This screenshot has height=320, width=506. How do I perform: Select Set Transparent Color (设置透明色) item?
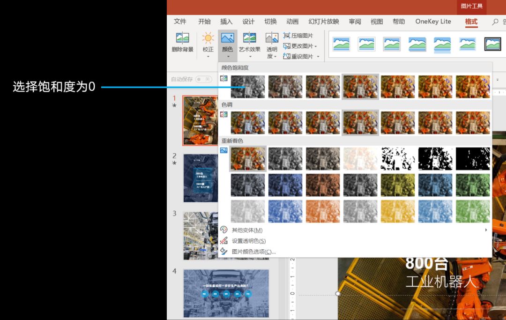(x=248, y=241)
